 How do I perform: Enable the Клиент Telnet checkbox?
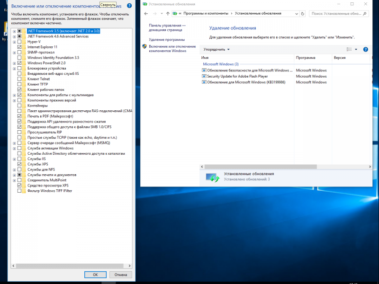coord(19,79)
